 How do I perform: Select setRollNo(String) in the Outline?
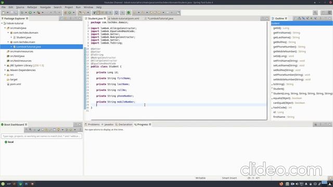point(287,70)
